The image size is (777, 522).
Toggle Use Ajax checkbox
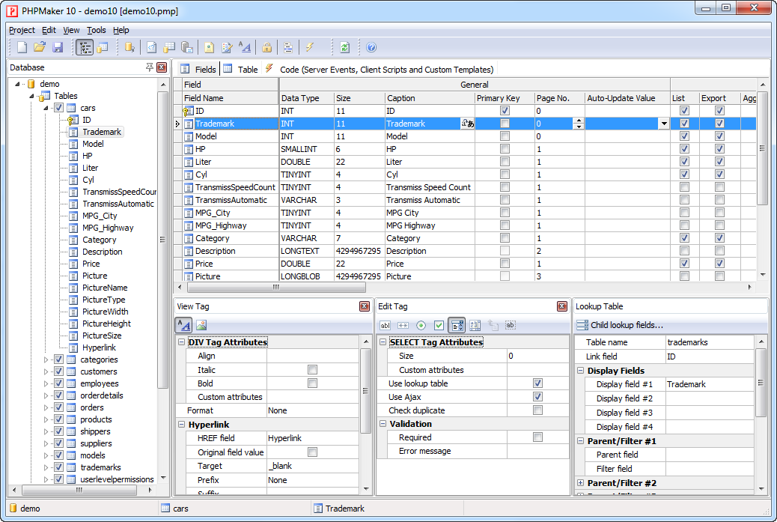click(537, 397)
